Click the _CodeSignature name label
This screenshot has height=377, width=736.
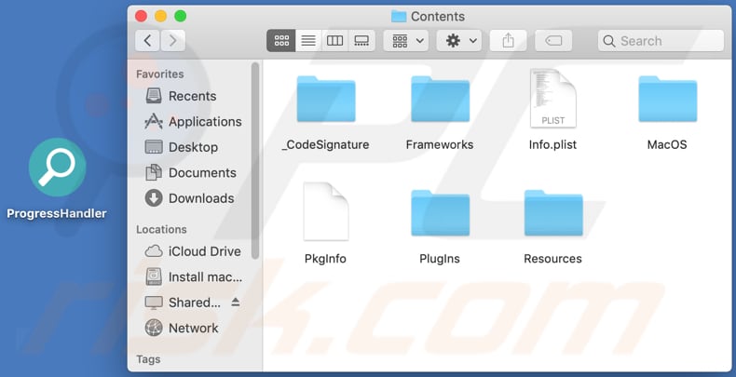pos(325,144)
